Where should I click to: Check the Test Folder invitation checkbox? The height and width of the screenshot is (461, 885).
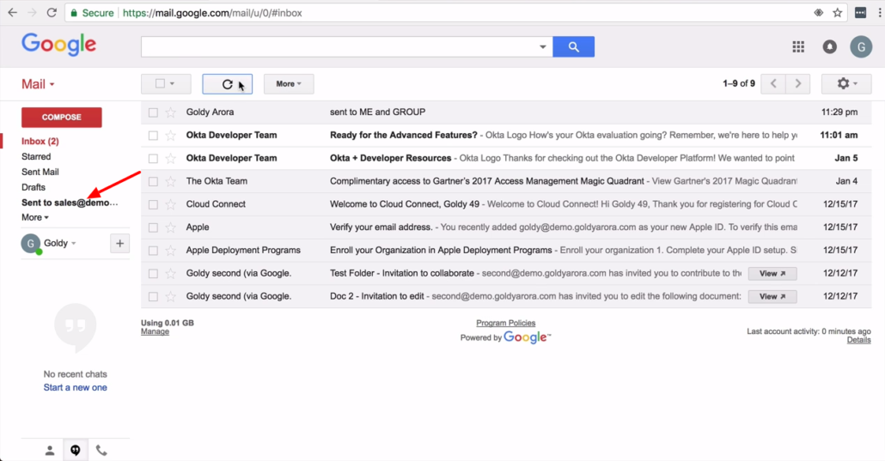(x=153, y=274)
